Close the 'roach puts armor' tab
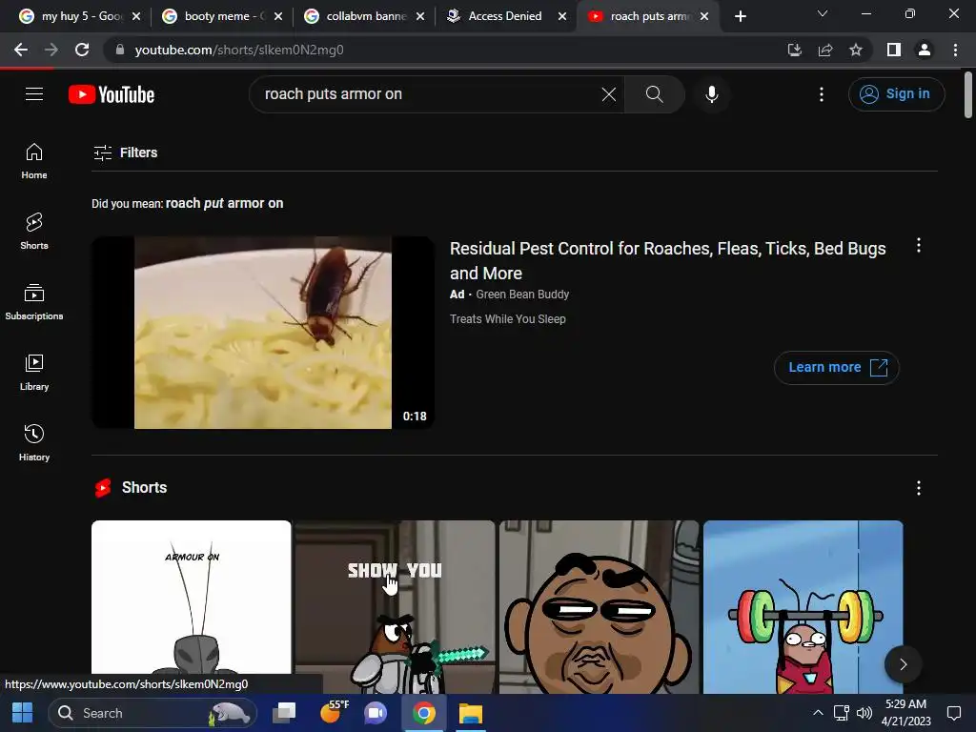This screenshot has height=732, width=976. coord(704,16)
